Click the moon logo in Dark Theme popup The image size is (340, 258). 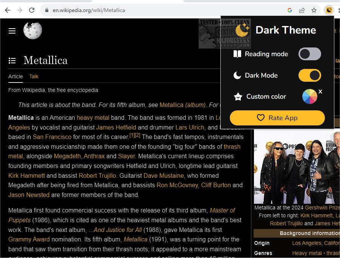(x=242, y=30)
